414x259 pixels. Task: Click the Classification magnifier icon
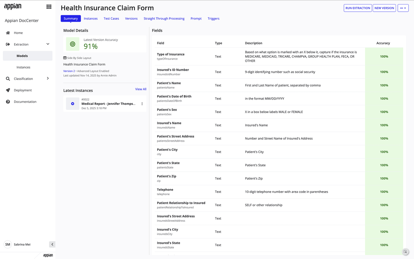tap(8, 79)
